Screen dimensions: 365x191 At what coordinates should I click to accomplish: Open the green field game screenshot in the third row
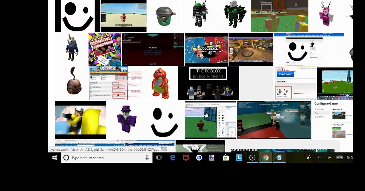(335, 84)
